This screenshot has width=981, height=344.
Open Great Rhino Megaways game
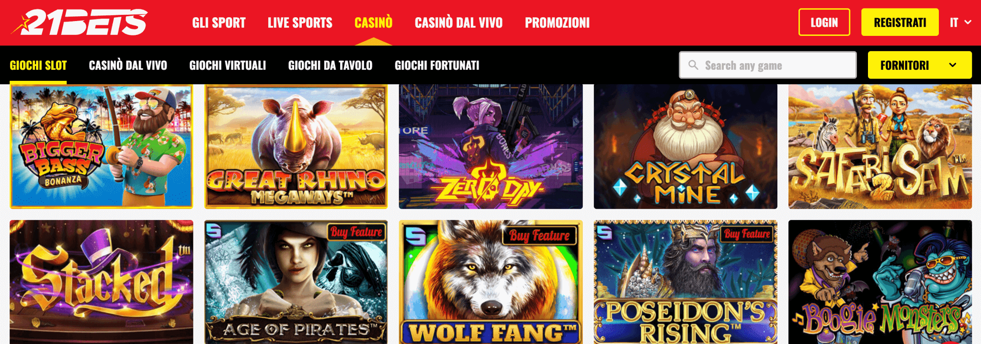click(296, 146)
